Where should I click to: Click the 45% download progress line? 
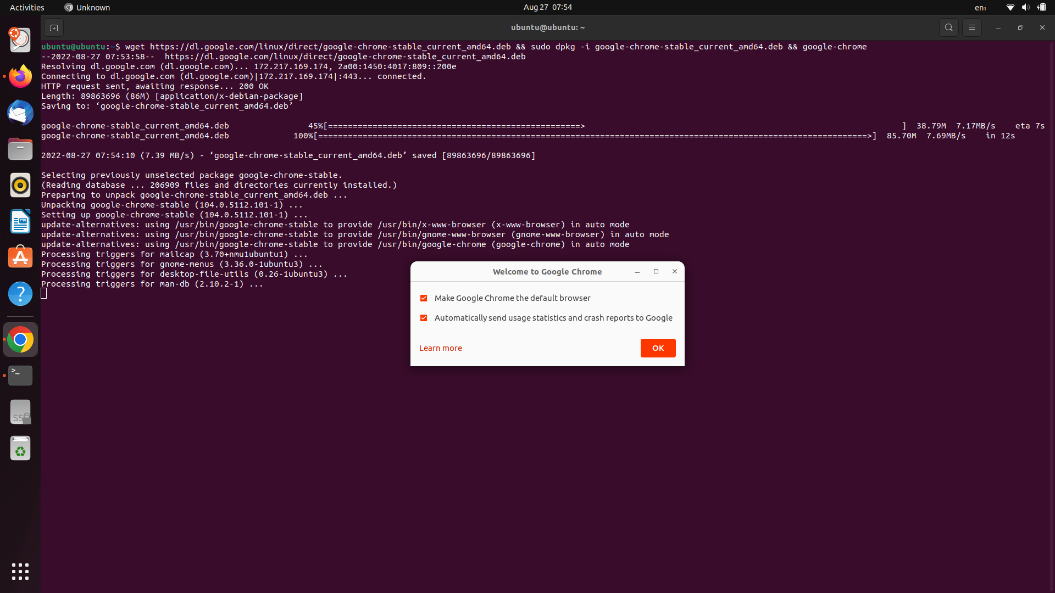(542, 126)
